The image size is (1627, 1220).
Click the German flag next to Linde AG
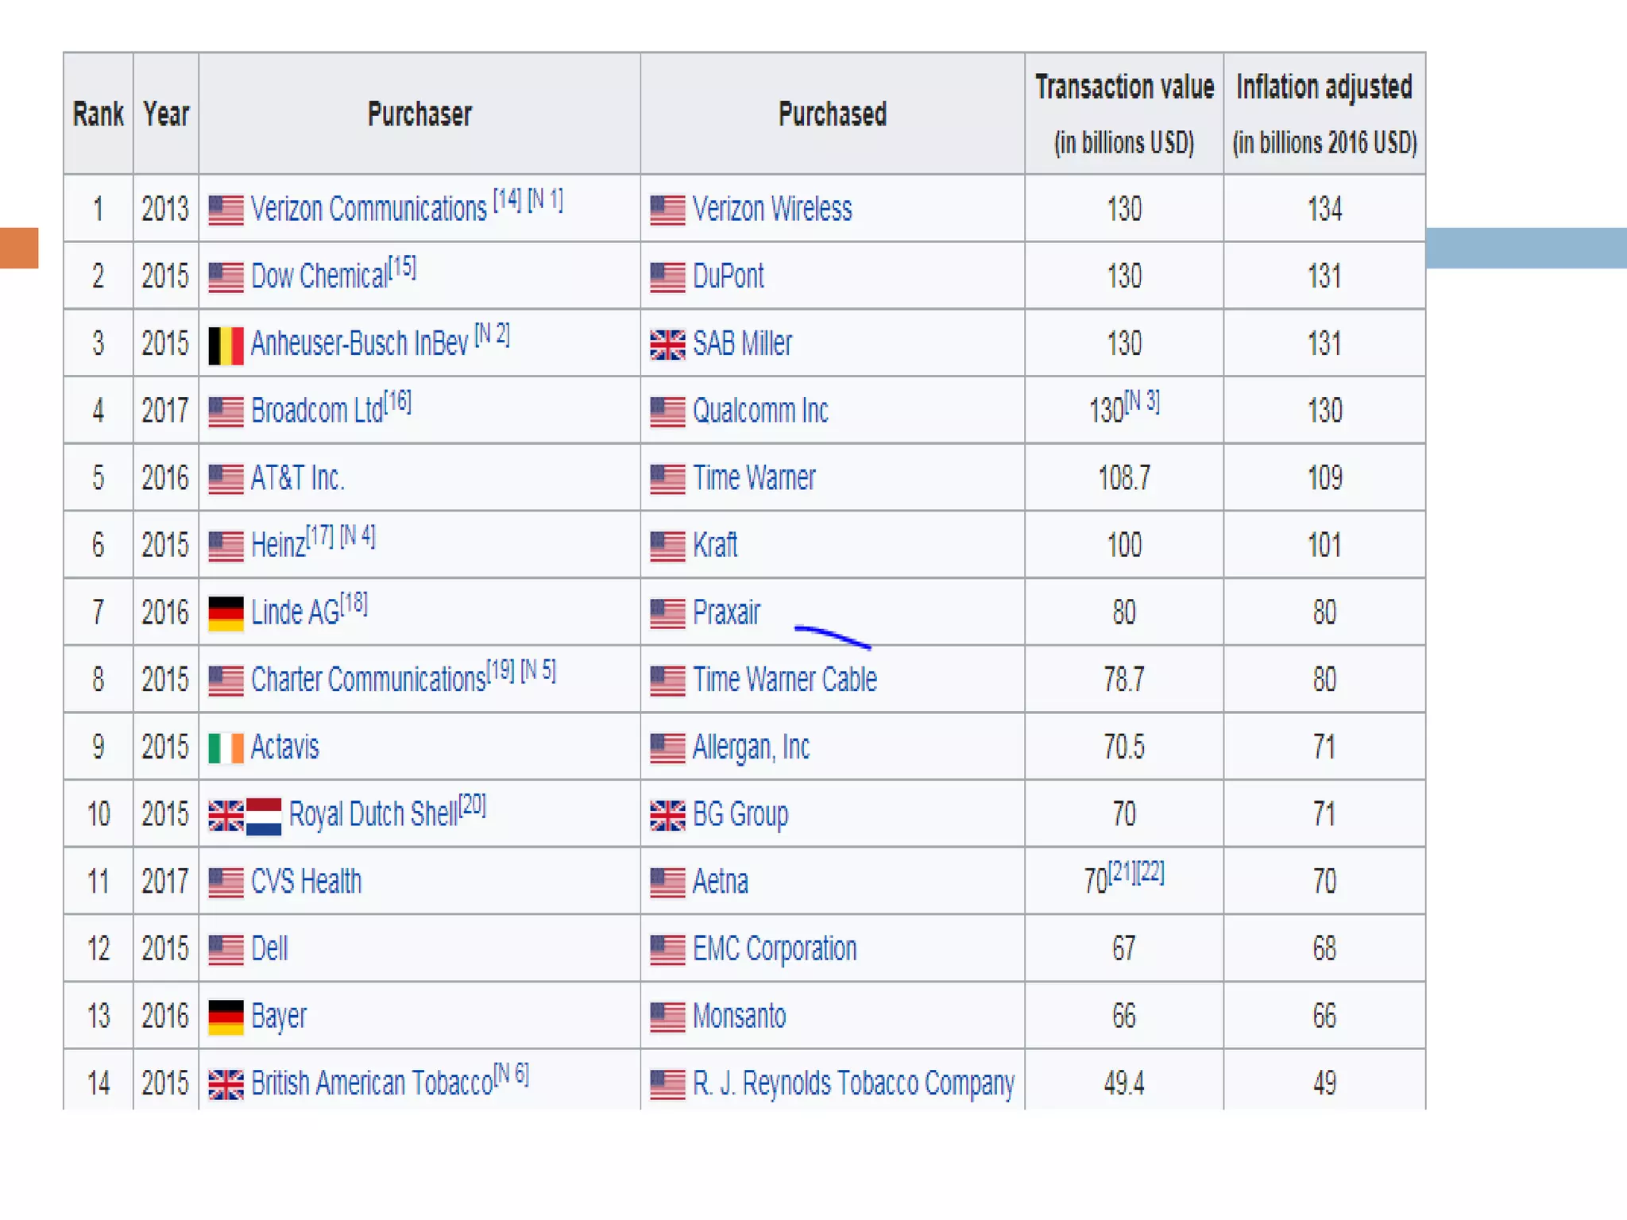[226, 613]
